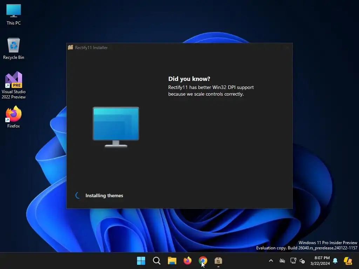Click the Rectify11 Installer title bar icon
359x269 pixels.
click(x=70, y=47)
